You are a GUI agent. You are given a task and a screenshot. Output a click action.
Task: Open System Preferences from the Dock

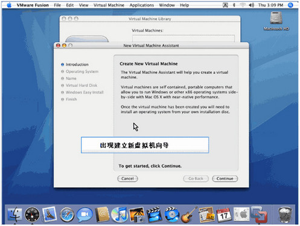pos(241,215)
